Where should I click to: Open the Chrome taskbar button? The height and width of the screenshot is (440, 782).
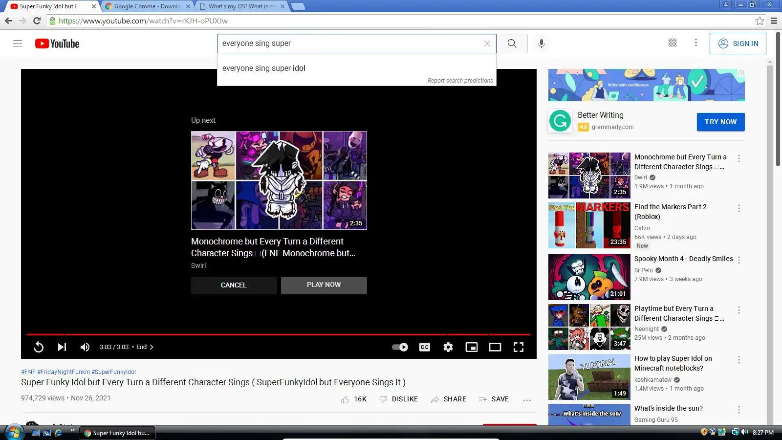coord(117,433)
